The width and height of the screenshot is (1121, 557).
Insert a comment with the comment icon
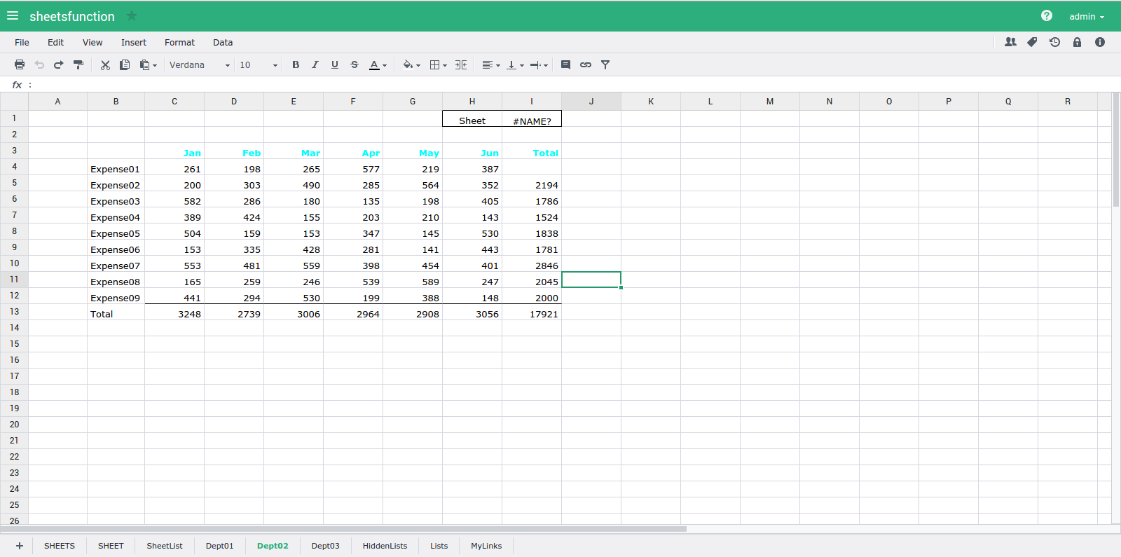[x=565, y=64]
